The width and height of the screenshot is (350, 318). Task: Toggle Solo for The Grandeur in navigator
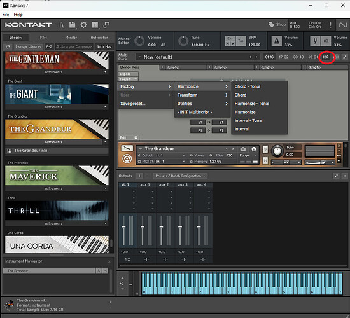point(99,271)
